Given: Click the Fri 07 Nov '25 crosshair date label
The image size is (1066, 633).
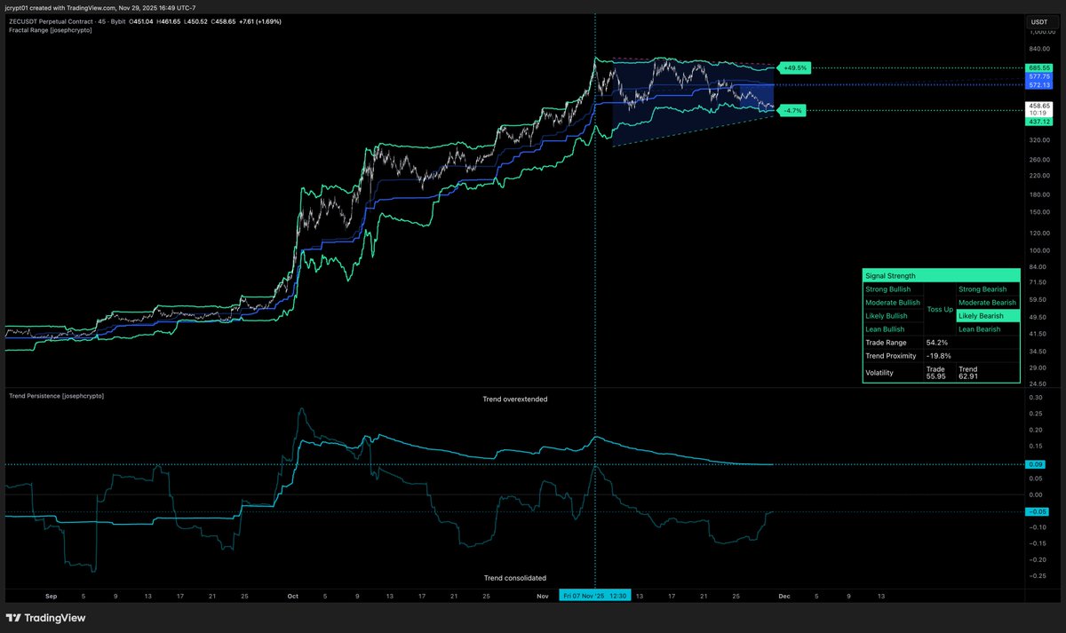Looking at the screenshot, I should (595, 597).
